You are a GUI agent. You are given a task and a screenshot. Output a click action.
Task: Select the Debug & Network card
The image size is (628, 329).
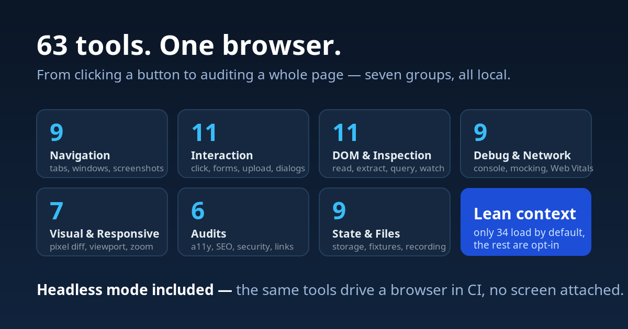coord(526,144)
